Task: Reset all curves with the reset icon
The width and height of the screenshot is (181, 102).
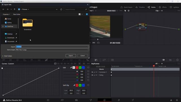Action: click(84, 63)
